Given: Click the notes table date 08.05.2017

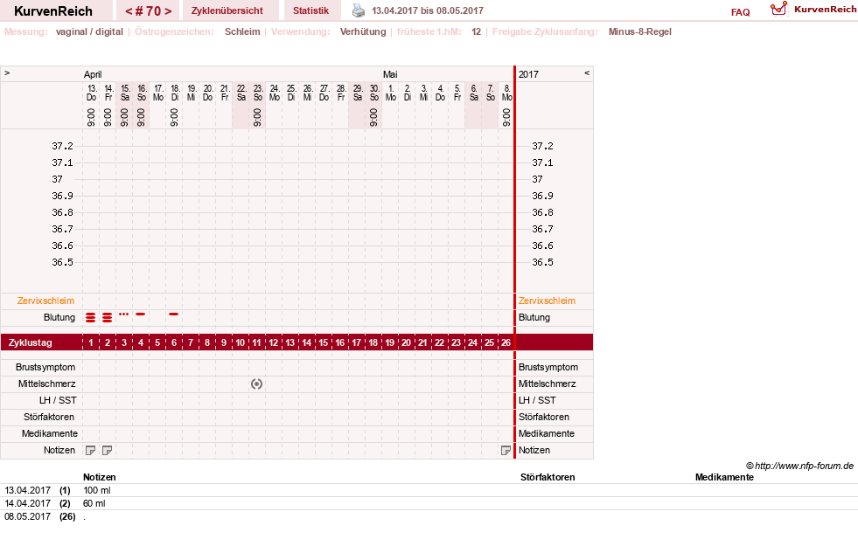Looking at the screenshot, I should pos(27,516).
